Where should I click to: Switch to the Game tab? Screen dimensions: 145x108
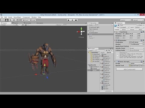tap(15, 23)
